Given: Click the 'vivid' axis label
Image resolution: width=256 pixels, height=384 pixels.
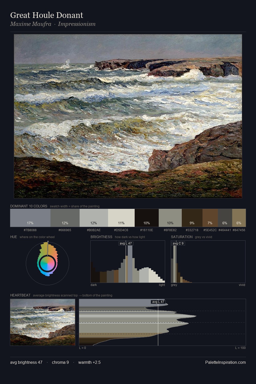Looking at the screenshot, I should pos(242,285).
